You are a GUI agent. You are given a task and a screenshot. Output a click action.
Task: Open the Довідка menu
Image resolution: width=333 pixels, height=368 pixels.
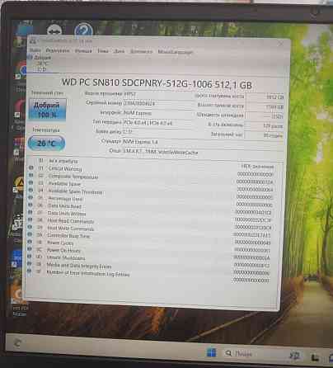[141, 51]
